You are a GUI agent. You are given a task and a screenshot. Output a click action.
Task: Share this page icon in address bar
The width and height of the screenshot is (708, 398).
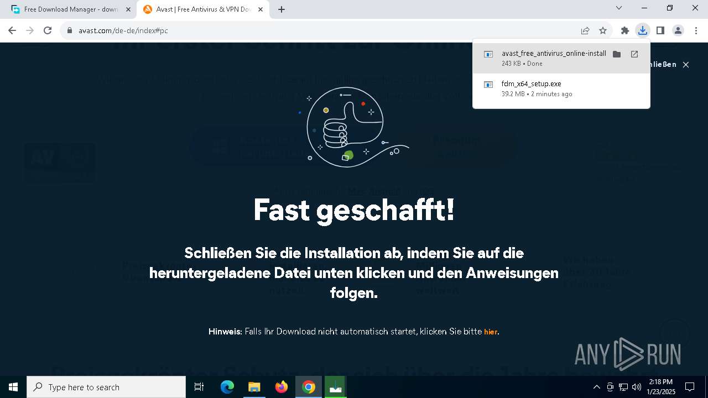[x=585, y=30]
